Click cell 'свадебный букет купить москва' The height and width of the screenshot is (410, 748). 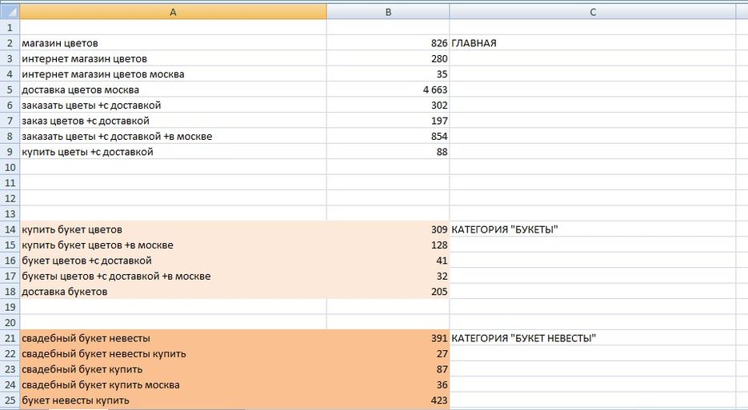click(173, 384)
